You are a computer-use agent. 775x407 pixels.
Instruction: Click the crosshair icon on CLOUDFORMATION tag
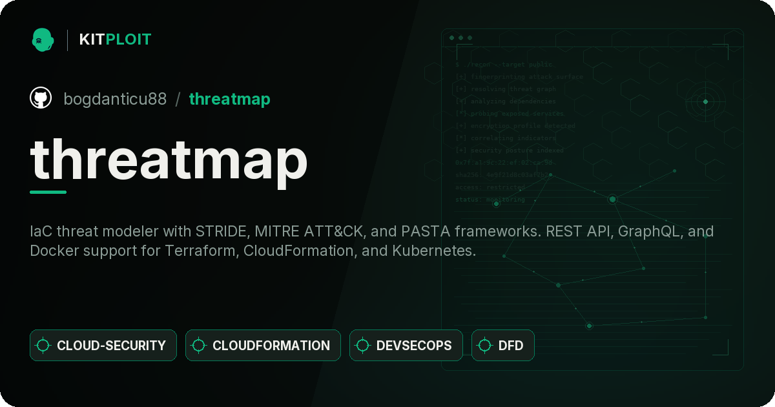point(199,346)
